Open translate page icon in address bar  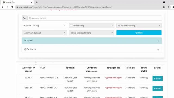(164, 7)
